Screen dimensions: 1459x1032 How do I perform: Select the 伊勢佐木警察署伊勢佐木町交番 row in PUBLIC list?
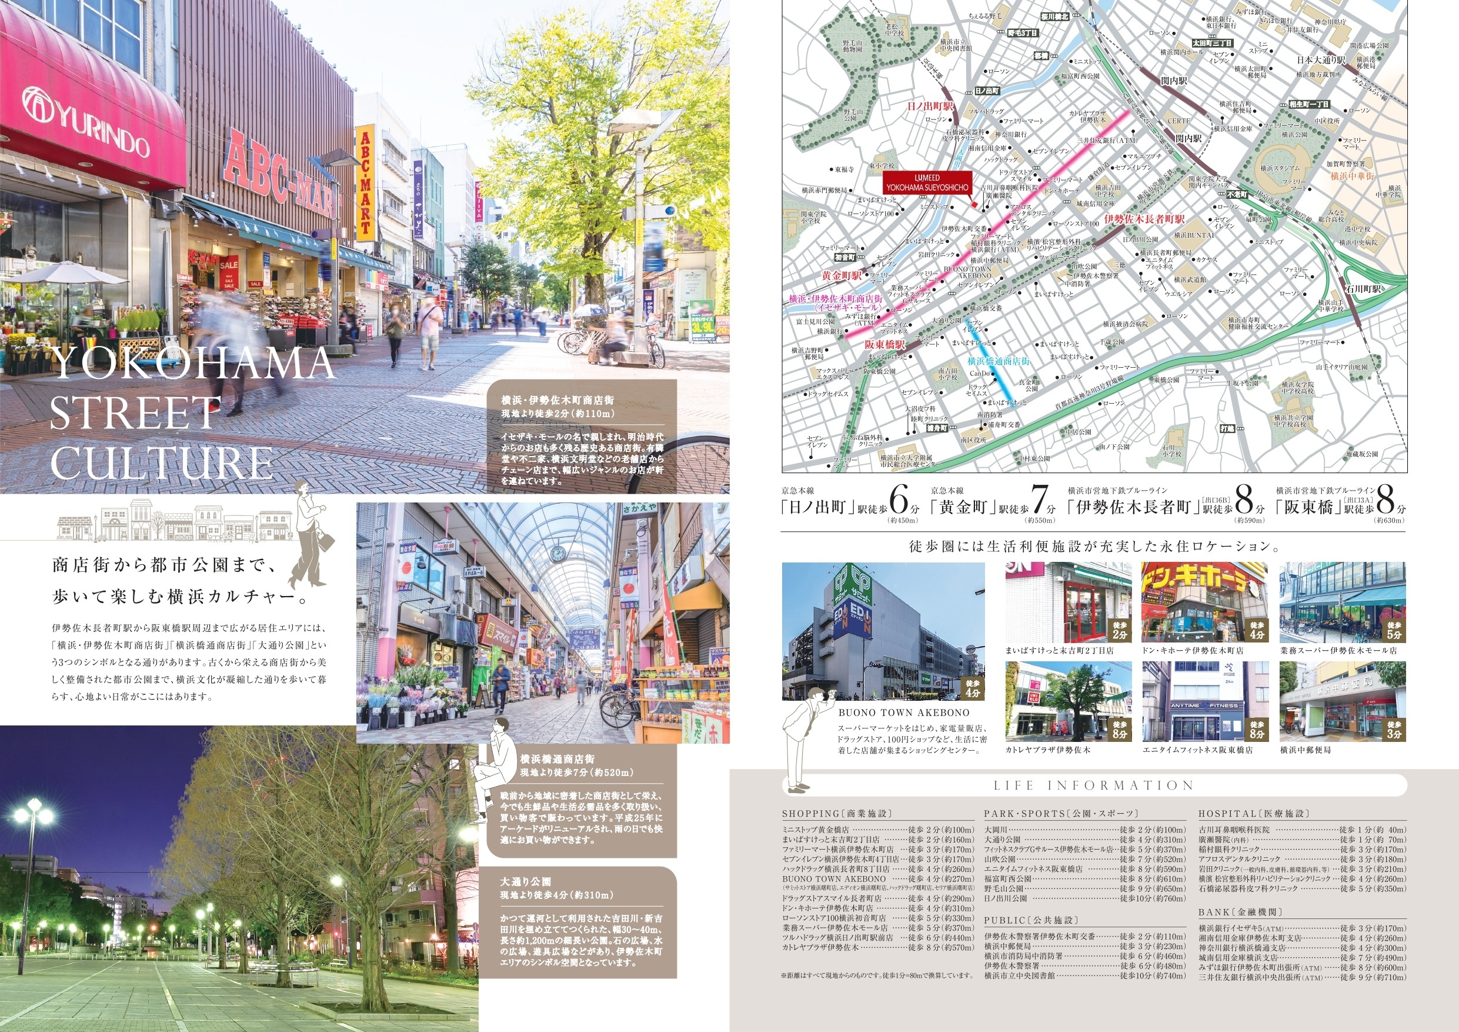tap(1085, 937)
